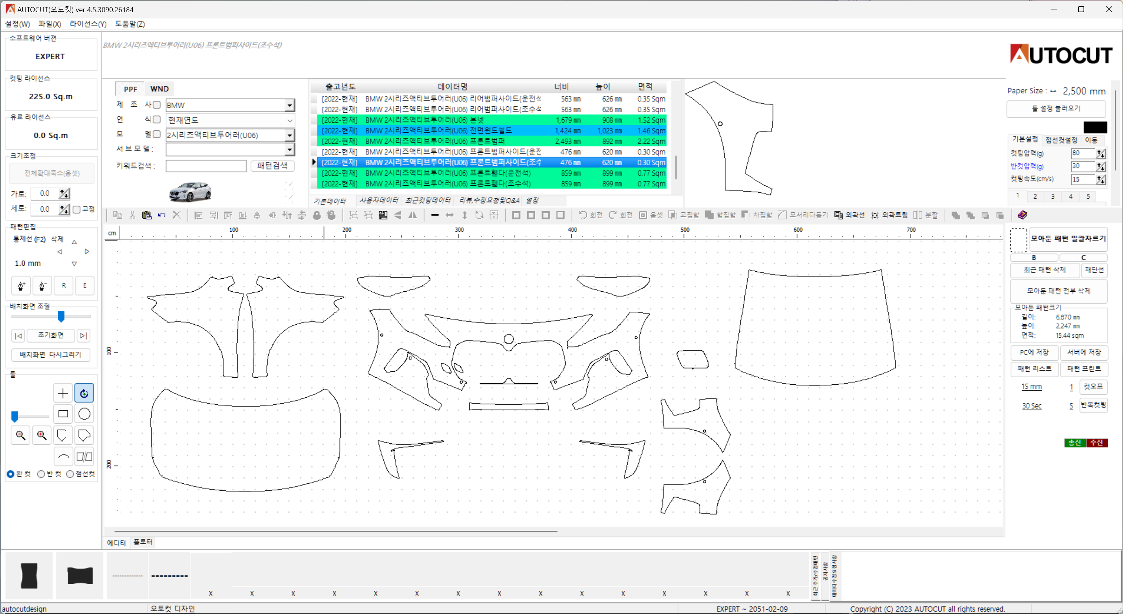Select the rotate tool in tools panel
The height and width of the screenshot is (614, 1123).
tap(84, 393)
